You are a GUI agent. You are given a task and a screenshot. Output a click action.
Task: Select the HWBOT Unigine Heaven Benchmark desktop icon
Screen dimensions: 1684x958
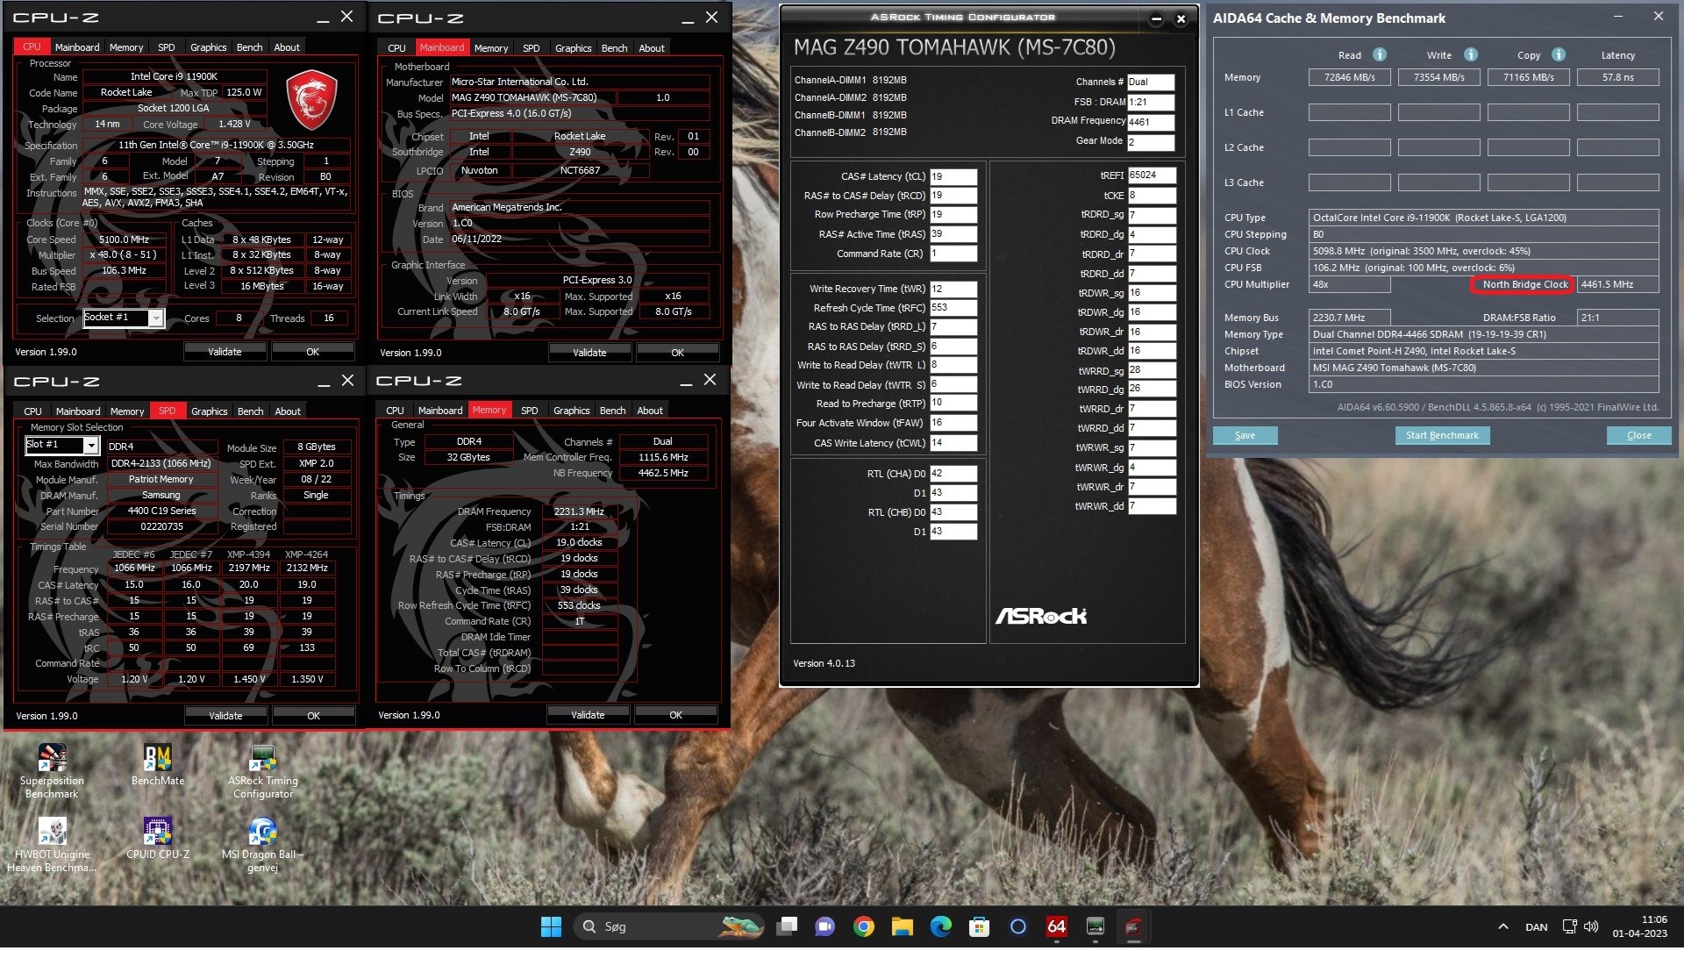tap(52, 844)
